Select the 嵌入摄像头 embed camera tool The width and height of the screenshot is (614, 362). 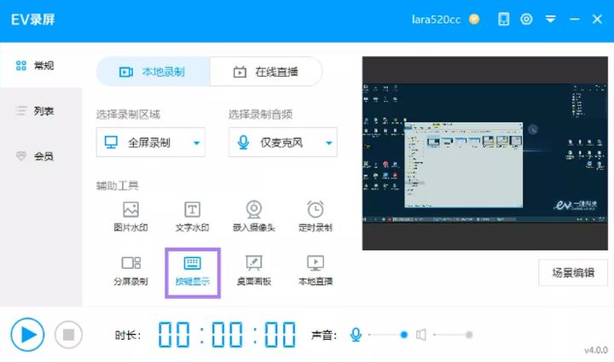pyautogui.click(x=254, y=216)
